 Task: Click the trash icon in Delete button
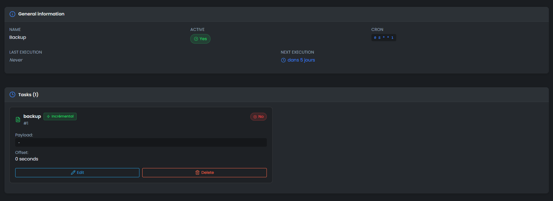coord(197,172)
